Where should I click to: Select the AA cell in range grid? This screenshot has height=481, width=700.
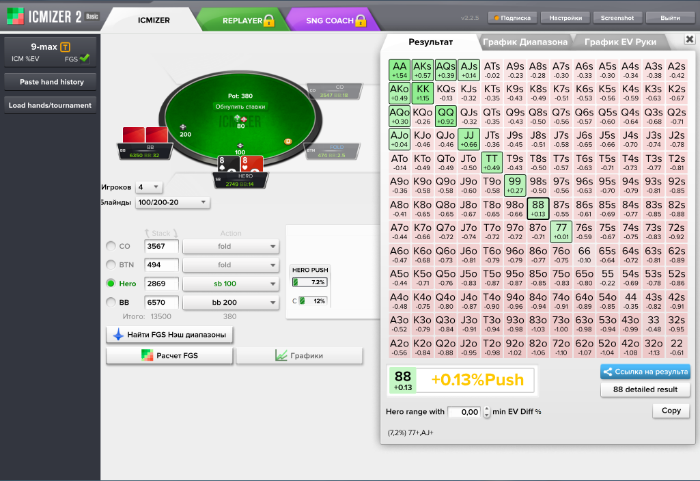[400, 70]
